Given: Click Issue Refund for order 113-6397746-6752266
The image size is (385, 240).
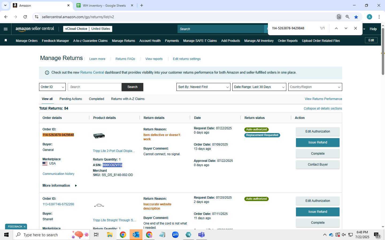Looking at the screenshot, I should [x=318, y=212].
